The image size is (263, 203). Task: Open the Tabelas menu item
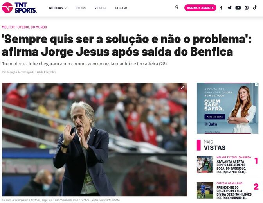click(x=121, y=8)
